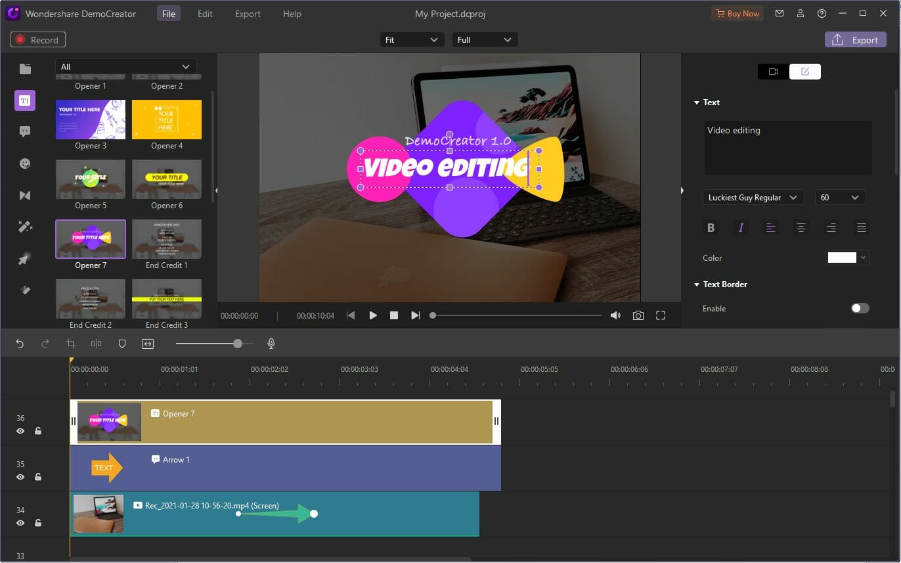Click the Undo arrow in timeline toolbar
This screenshot has height=563, width=901.
20,344
